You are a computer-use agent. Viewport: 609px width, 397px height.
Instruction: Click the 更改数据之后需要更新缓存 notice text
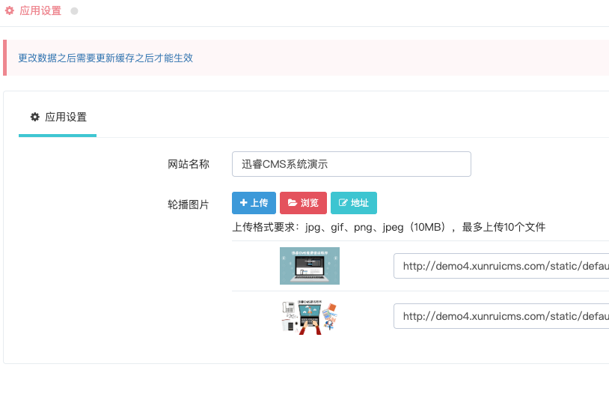[x=105, y=58]
